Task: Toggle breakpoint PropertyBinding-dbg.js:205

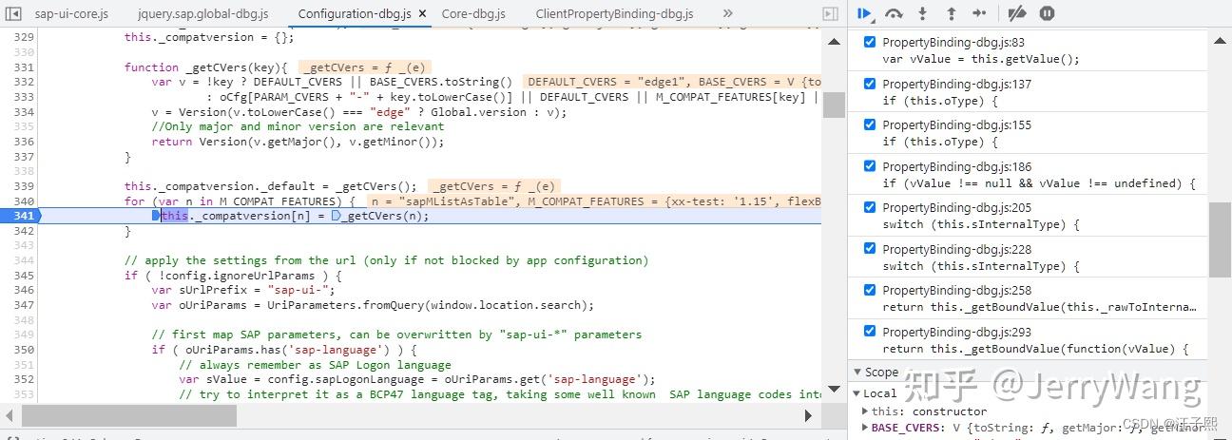Action: coord(869,207)
